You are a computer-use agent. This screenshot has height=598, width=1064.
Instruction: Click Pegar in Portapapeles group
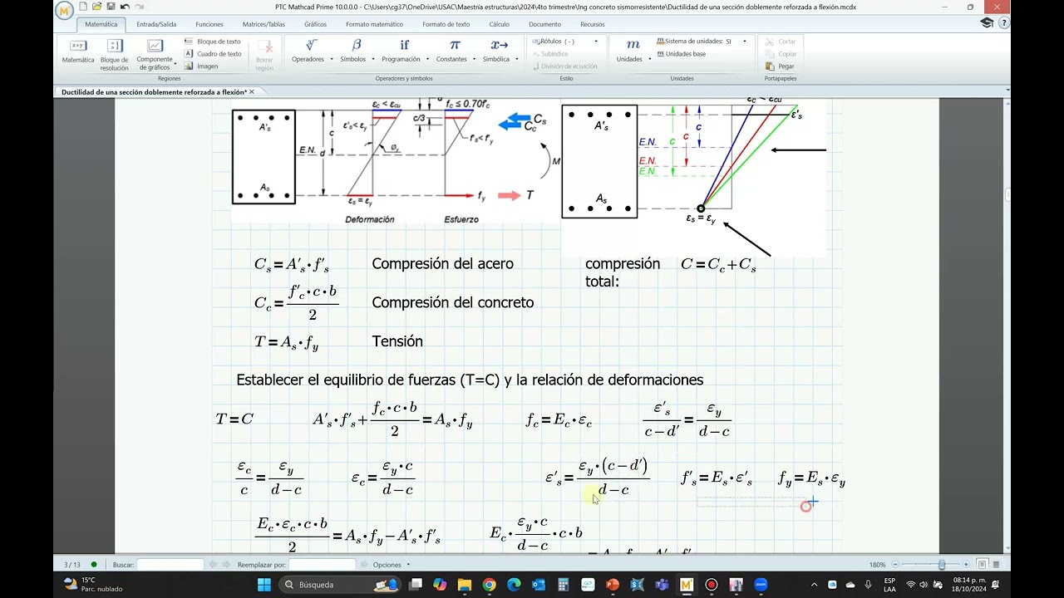pos(781,66)
